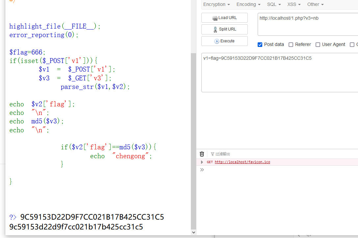358x238 pixels.
Task: Open the Encryption dropdown menu
Action: coord(216,4)
